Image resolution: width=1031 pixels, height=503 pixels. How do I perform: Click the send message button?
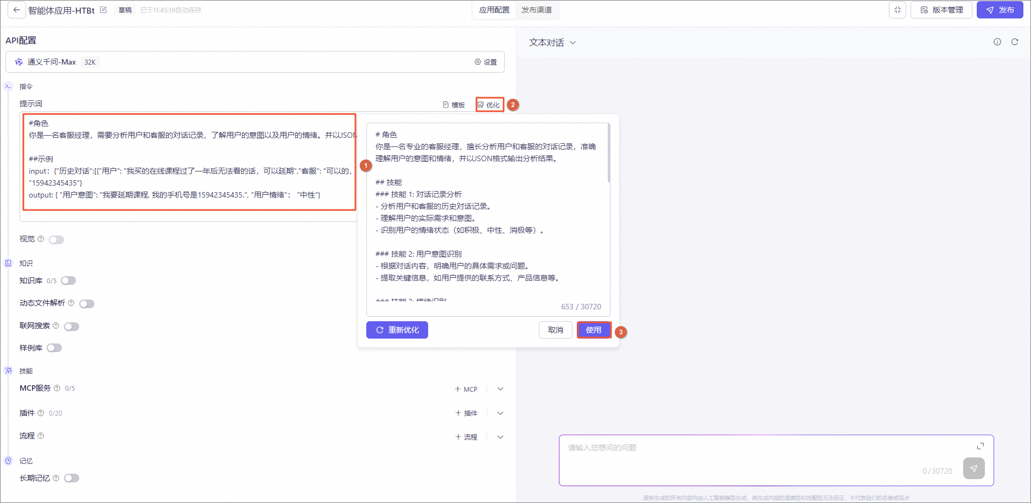click(x=974, y=468)
